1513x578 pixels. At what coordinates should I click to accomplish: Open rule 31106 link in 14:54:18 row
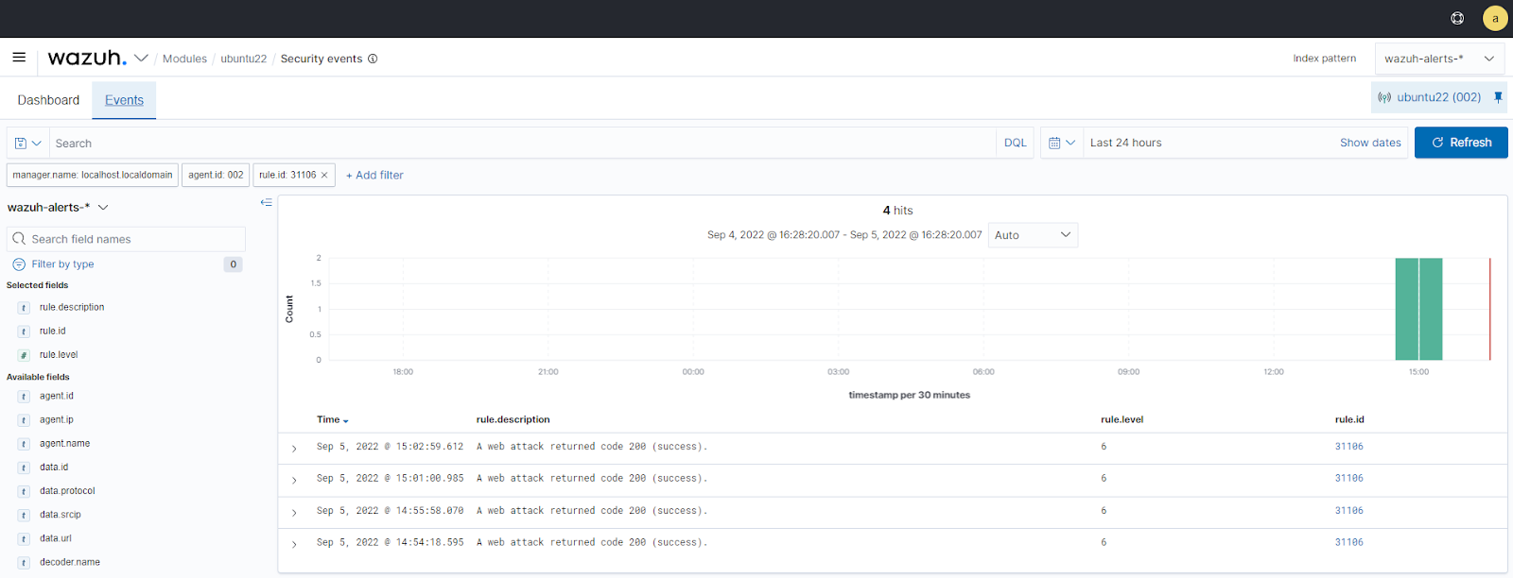pos(1349,543)
